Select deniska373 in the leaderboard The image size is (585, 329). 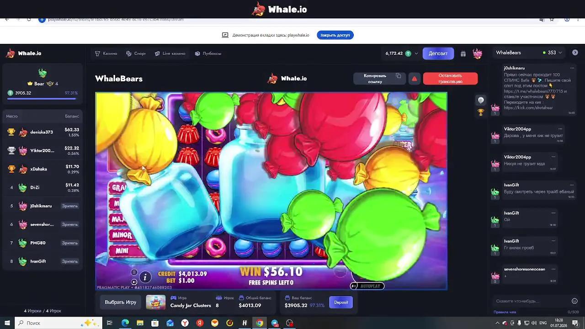point(43,132)
